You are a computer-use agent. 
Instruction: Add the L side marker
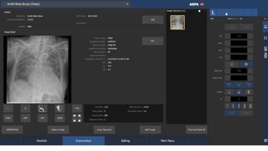click(8, 109)
